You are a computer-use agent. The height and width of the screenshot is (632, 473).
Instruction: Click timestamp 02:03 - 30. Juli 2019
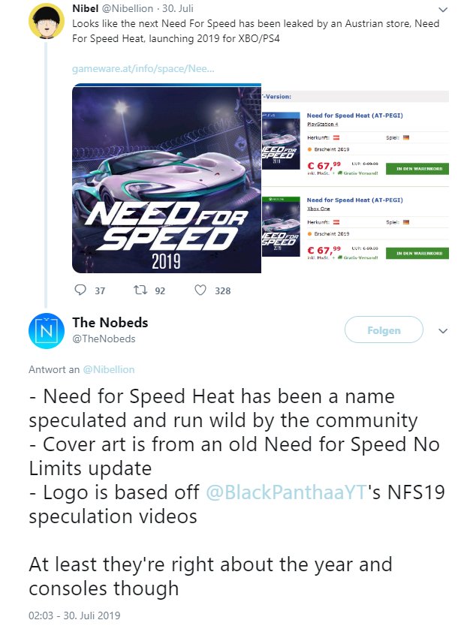pyautogui.click(x=74, y=615)
